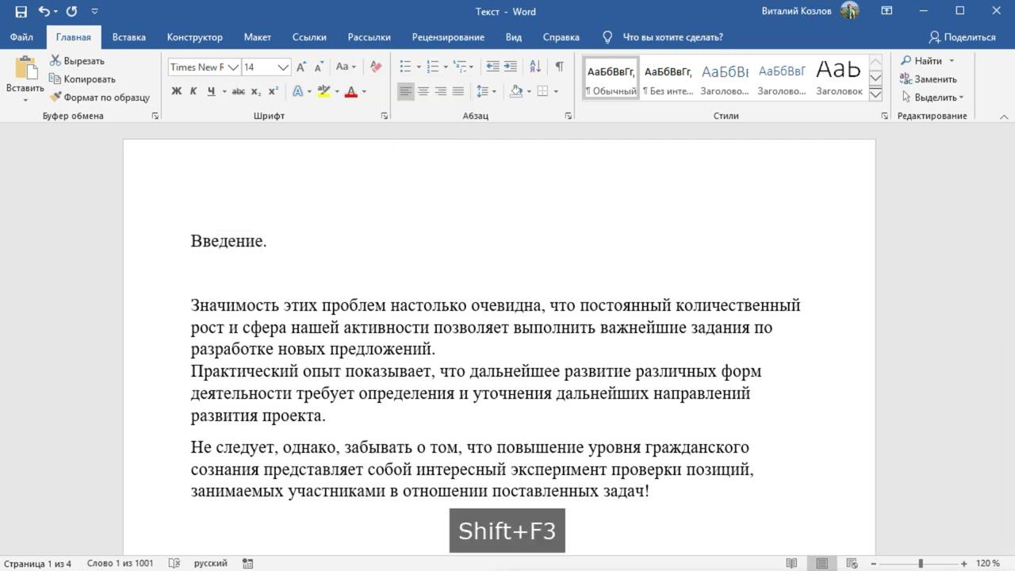Viewport: 1015px width, 571px height.
Task: Click the Clear All Formatting icon
Action: [x=376, y=67]
